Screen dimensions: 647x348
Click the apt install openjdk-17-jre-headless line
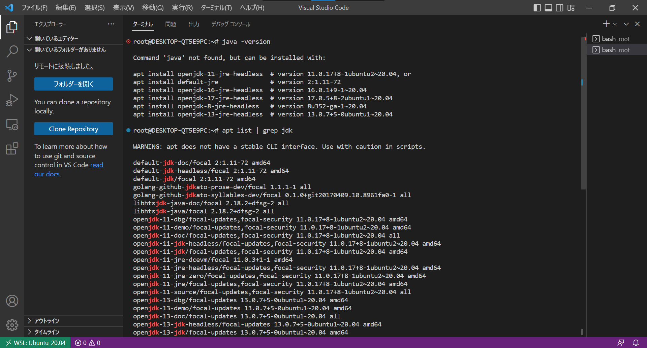[263, 98]
